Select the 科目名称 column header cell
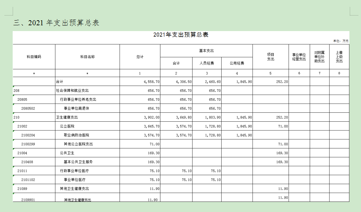Viewport: 361px width, 212px height. [x=87, y=57]
